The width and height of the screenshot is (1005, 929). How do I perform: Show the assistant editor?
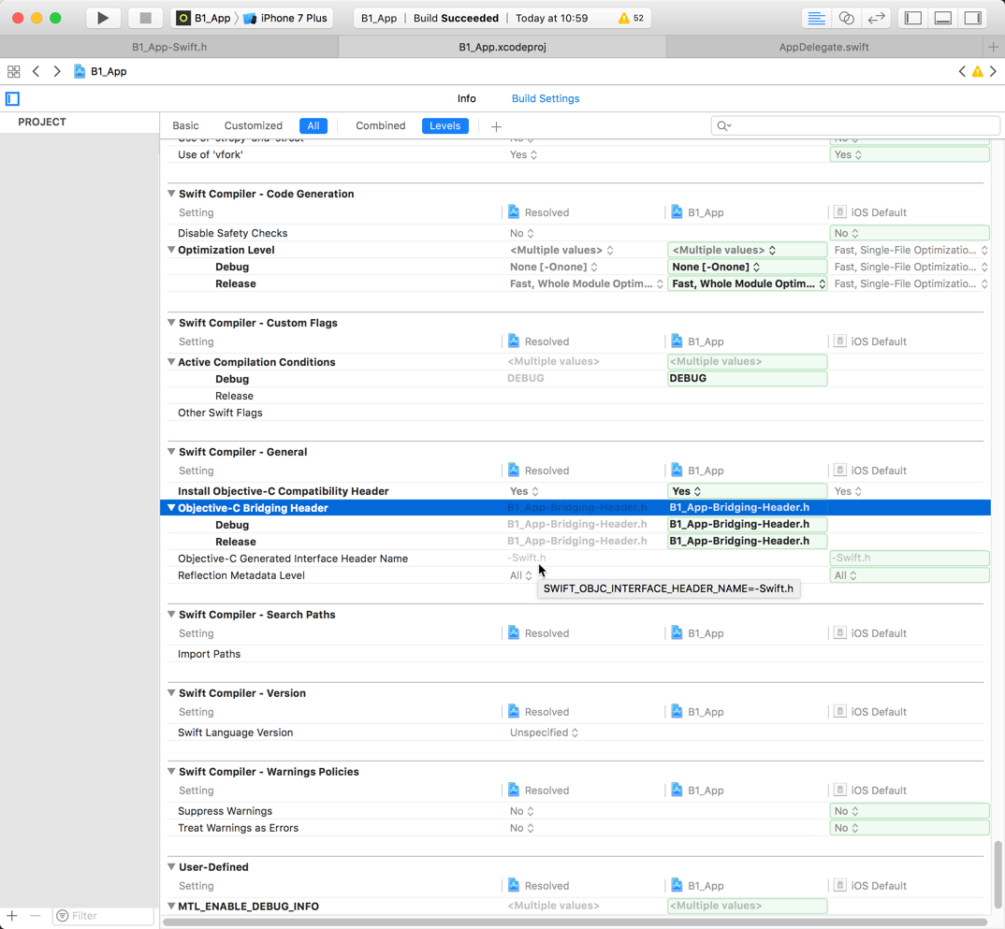(846, 18)
